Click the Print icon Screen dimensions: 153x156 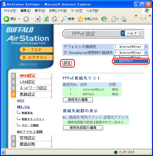point(124,19)
